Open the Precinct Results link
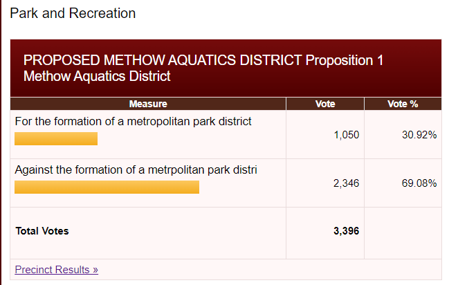The image size is (458, 285). [x=56, y=269]
